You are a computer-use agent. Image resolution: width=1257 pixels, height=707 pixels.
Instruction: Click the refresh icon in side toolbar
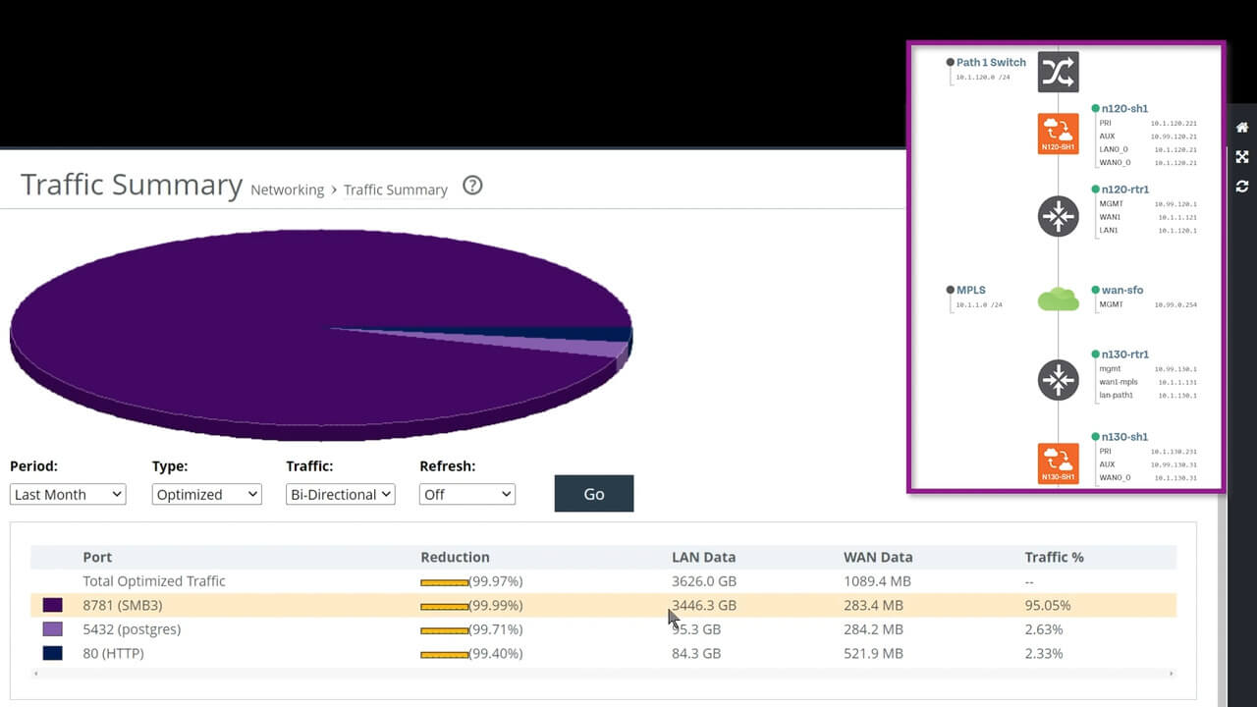tap(1242, 187)
